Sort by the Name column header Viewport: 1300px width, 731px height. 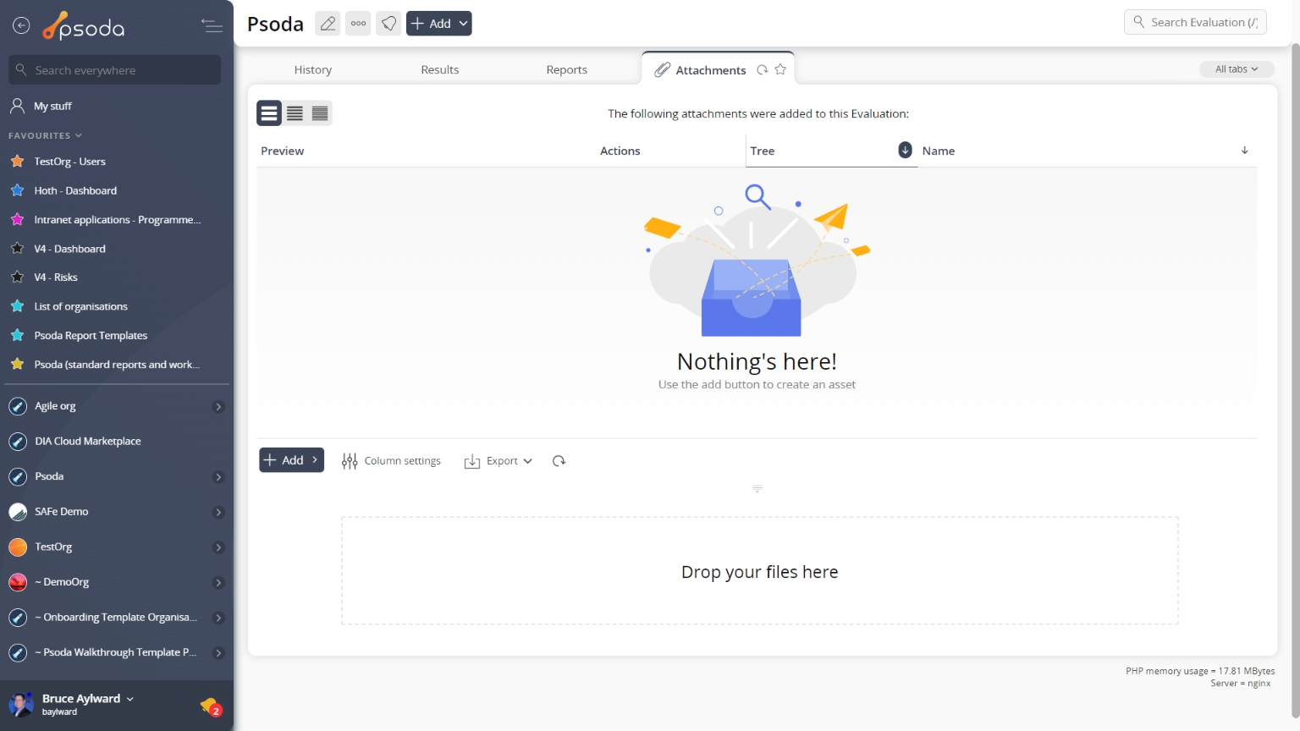939,151
